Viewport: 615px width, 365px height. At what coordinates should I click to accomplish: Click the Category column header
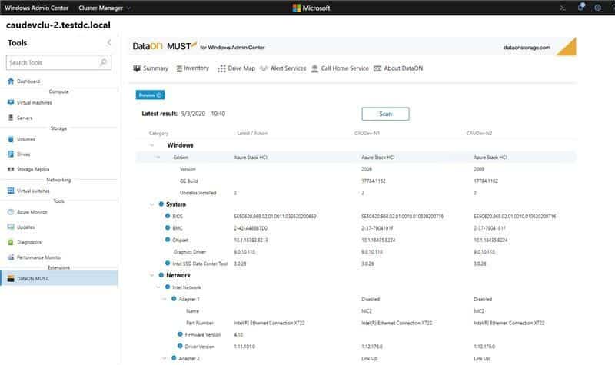(x=158, y=133)
